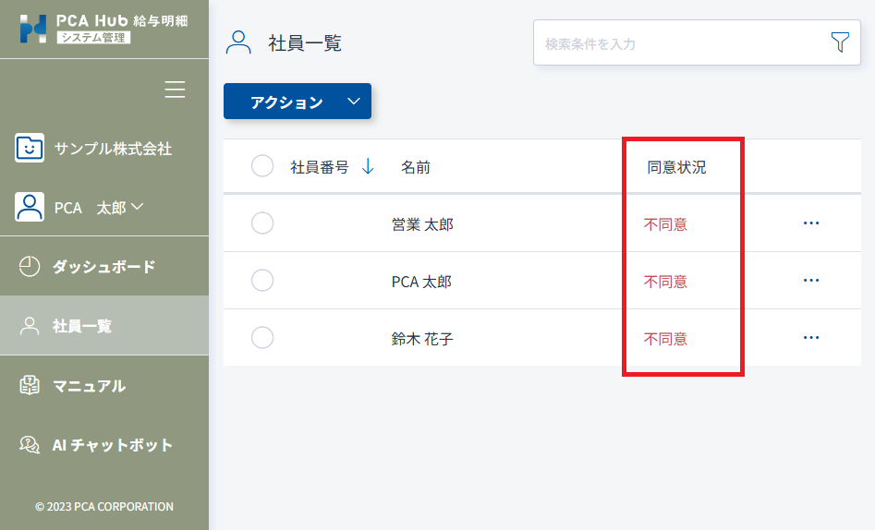This screenshot has height=530, width=875.
Task: Click the 社員番号 sort arrow icon
Action: pos(368,166)
